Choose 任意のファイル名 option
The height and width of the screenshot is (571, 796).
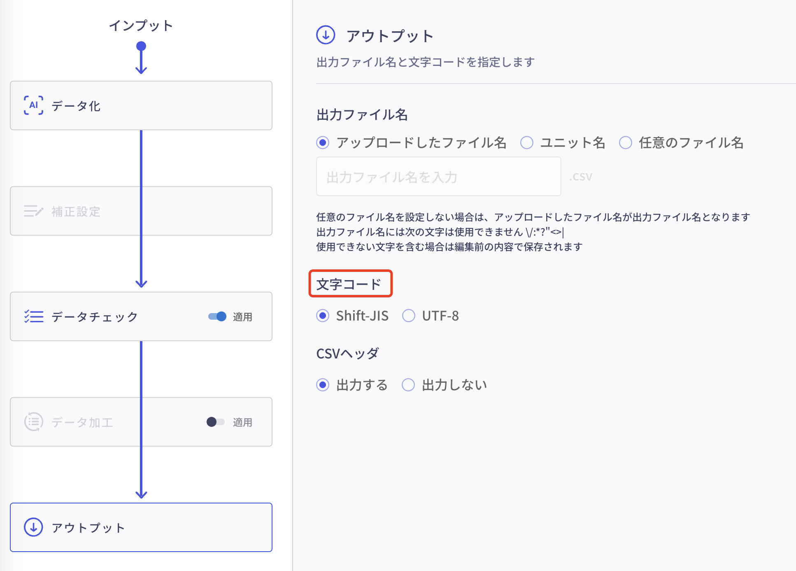pyautogui.click(x=625, y=143)
